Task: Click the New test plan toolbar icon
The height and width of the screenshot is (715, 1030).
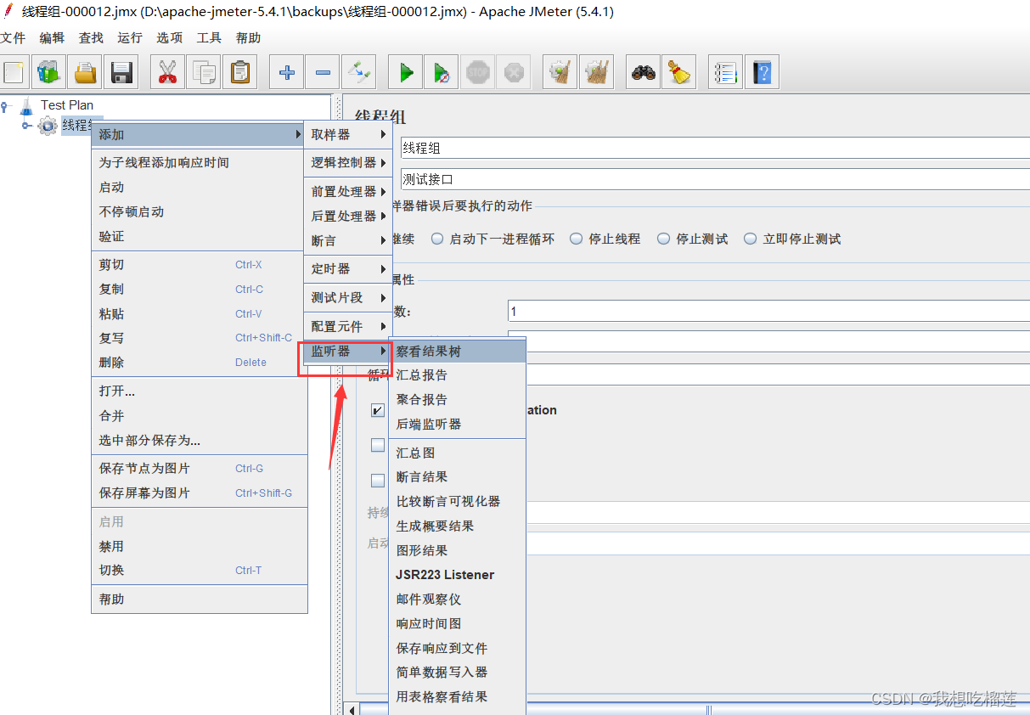Action: [x=14, y=72]
